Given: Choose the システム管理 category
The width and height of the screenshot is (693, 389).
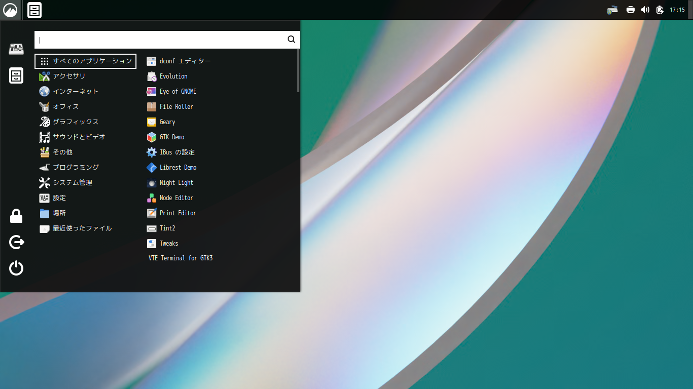Looking at the screenshot, I should tap(85, 183).
